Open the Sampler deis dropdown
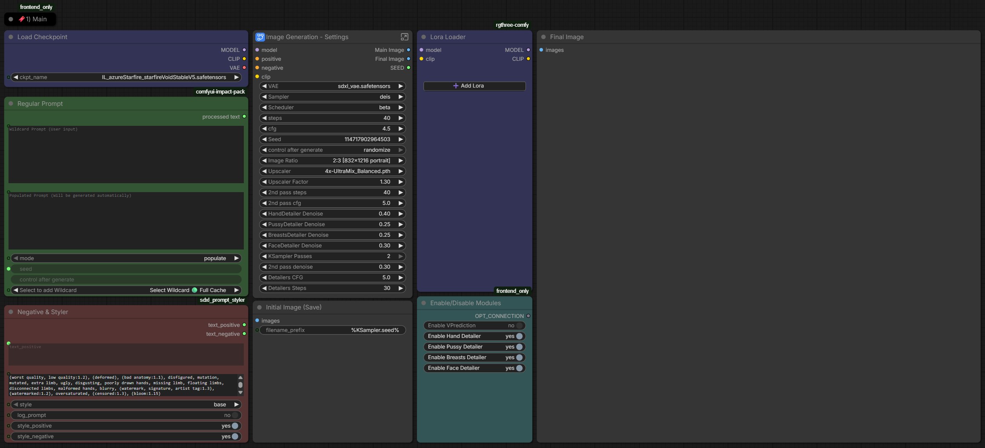 coord(332,97)
